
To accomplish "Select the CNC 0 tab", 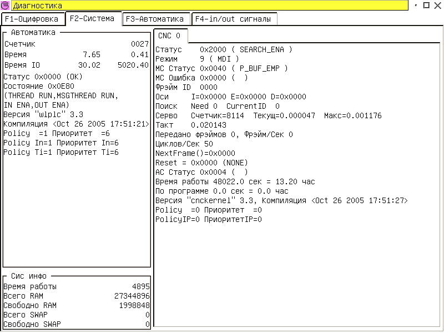I will pos(169,36).
